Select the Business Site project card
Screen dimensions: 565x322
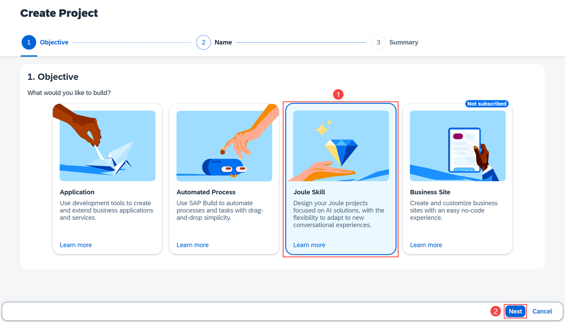(457, 179)
